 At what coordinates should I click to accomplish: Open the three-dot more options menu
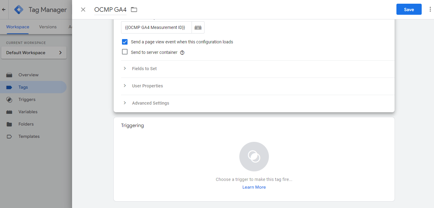point(430,10)
